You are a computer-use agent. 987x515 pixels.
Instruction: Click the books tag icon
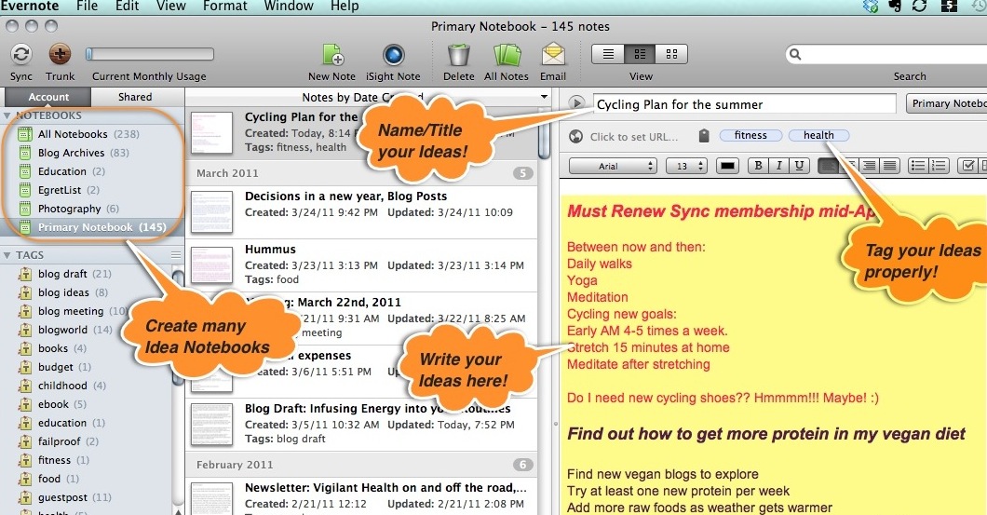coord(25,348)
